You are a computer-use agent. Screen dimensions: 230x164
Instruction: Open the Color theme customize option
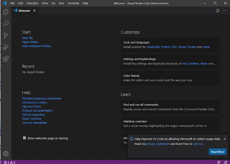[170, 78]
